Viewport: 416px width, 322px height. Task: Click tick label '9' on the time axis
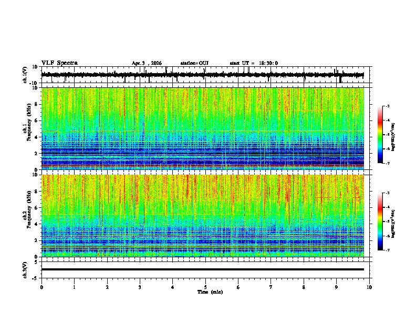(336, 287)
